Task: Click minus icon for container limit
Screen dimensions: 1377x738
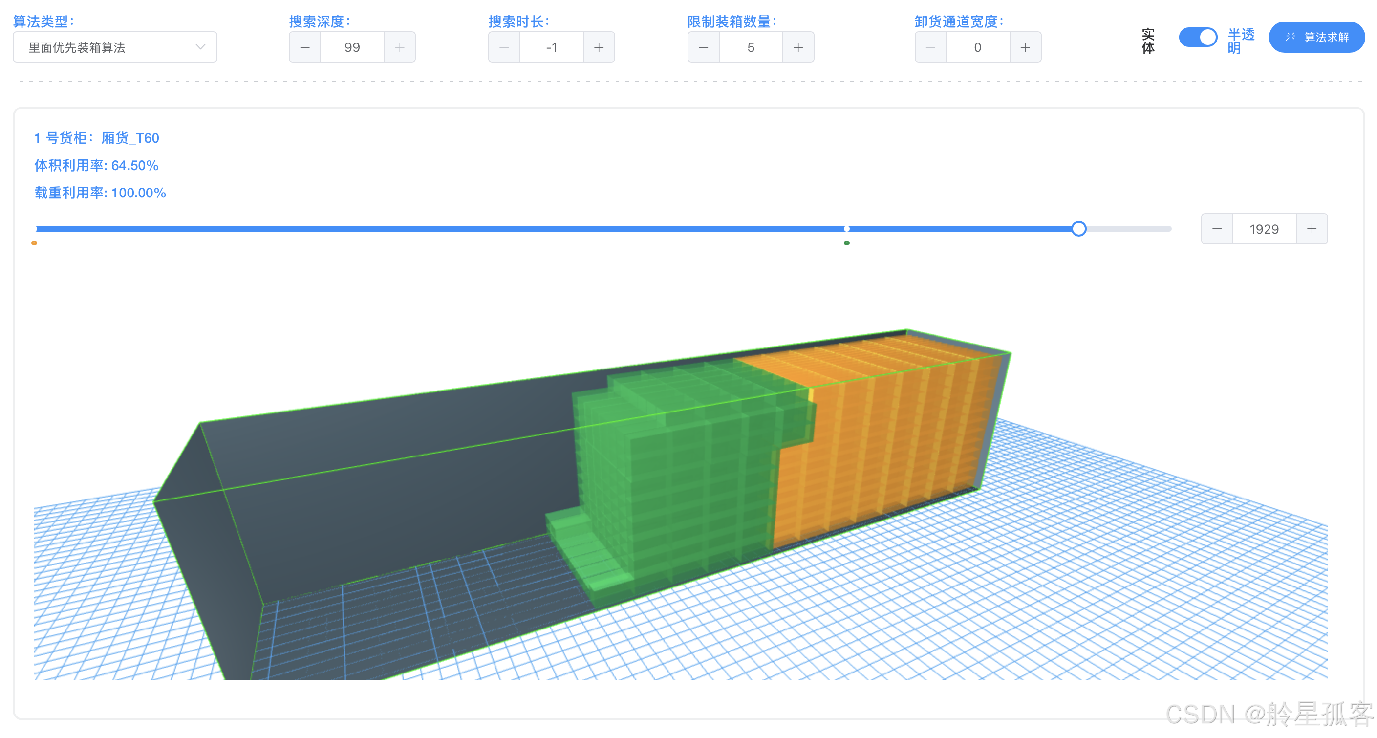Action: [x=703, y=47]
